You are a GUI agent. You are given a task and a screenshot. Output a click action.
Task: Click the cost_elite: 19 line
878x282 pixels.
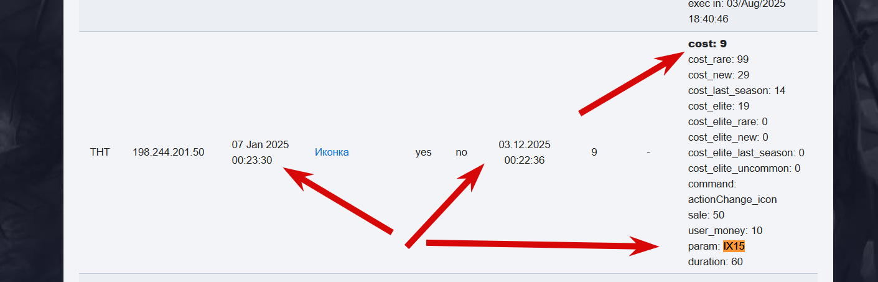(719, 106)
